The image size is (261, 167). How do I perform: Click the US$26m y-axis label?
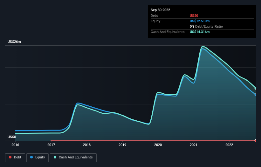tap(14, 42)
